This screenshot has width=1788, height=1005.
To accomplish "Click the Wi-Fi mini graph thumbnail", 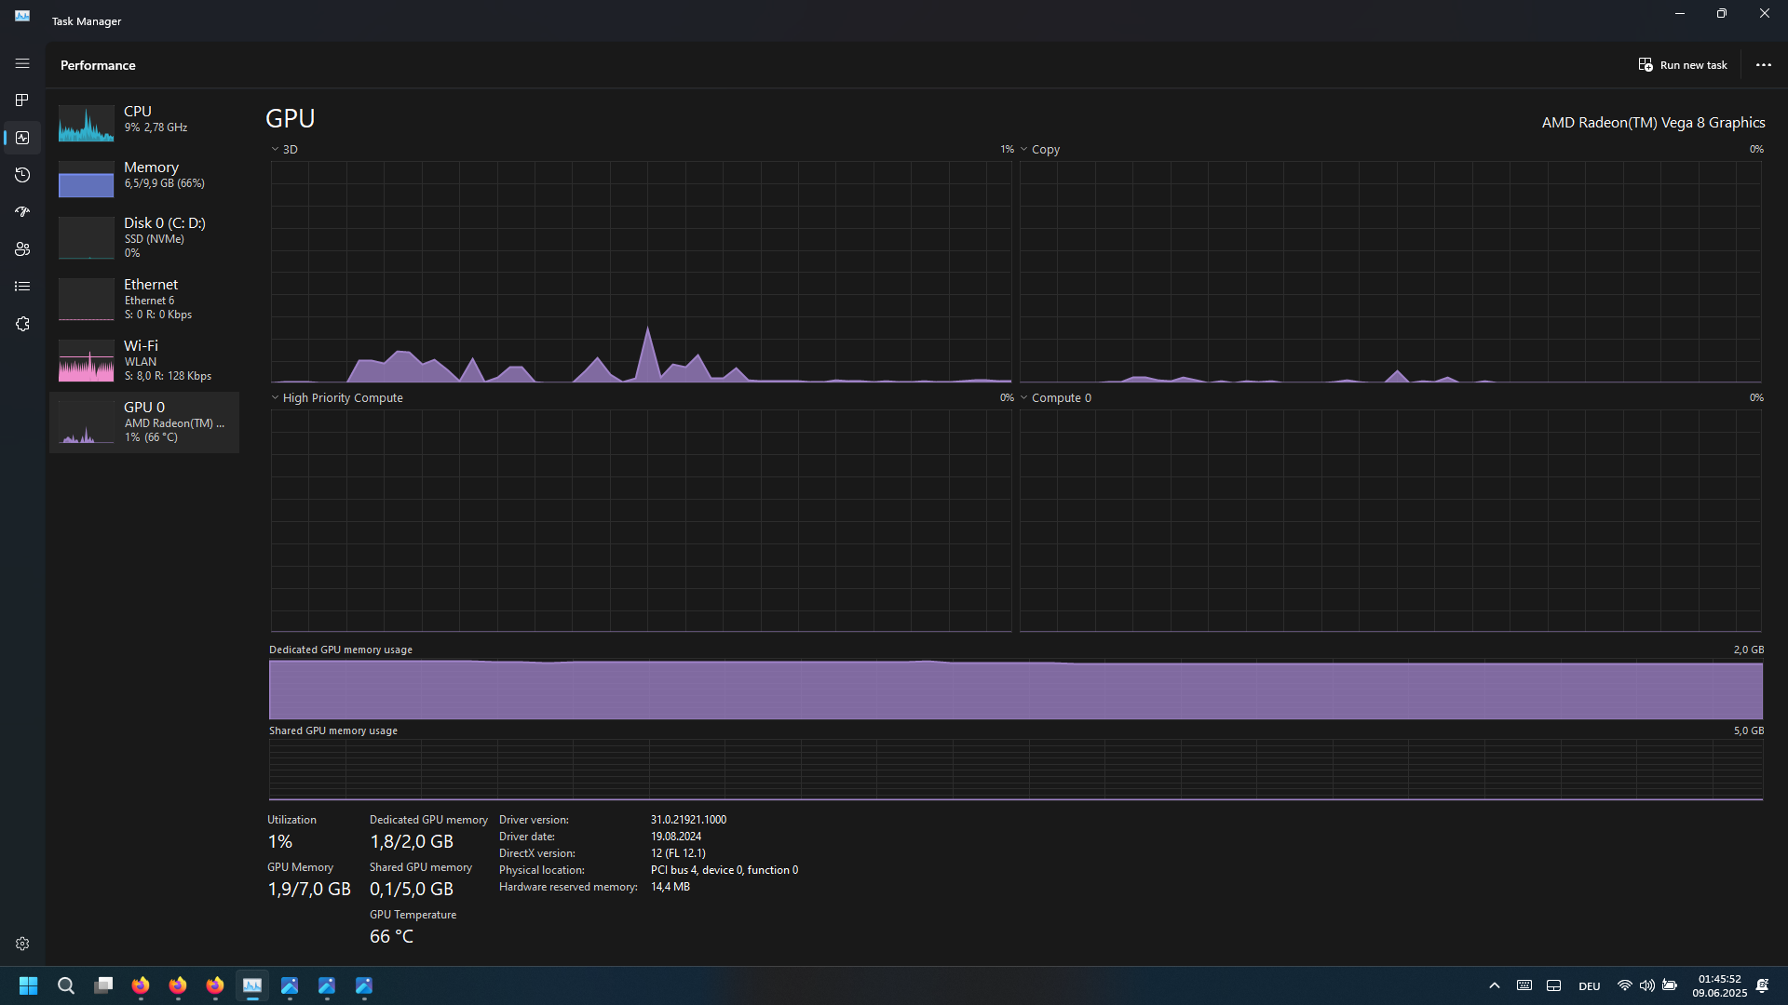I will click(87, 361).
